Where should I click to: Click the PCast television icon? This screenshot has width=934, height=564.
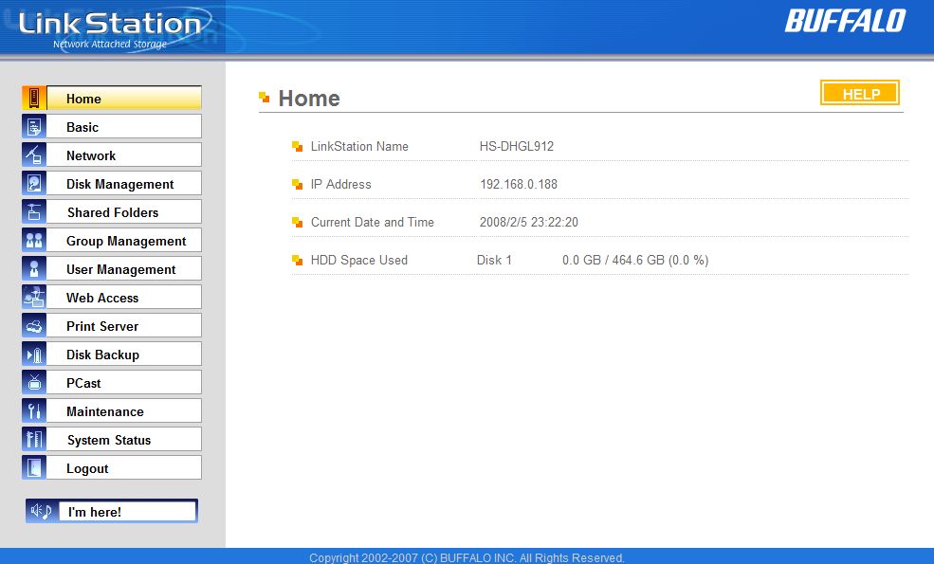pos(34,383)
